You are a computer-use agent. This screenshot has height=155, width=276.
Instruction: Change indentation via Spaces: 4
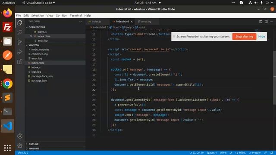212,153
